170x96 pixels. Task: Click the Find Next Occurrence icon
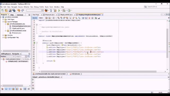[64, 18]
